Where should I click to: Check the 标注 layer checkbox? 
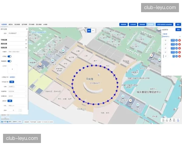pos(18,122)
